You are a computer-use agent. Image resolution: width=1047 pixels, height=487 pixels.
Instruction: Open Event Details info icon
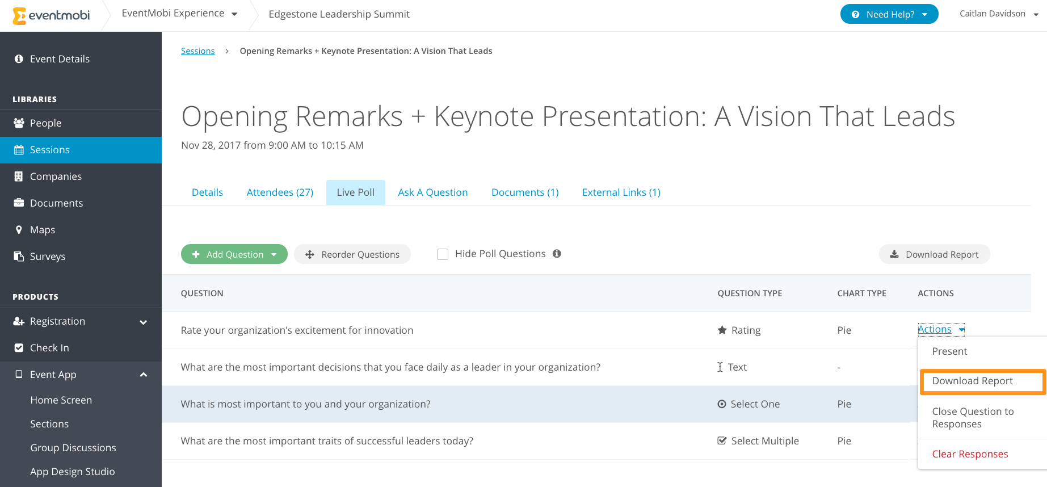(19, 59)
